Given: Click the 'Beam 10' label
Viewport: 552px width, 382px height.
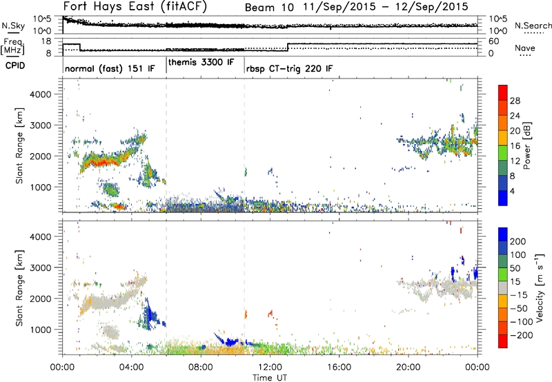Looking at the screenshot, I should point(269,8).
